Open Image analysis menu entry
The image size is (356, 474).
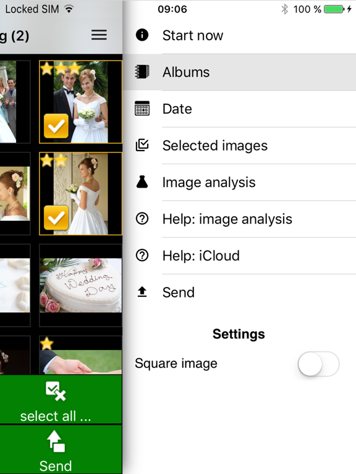pos(239,182)
